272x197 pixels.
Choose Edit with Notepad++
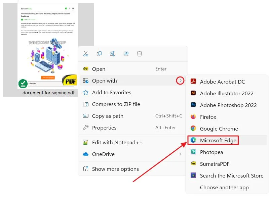tap(133, 142)
